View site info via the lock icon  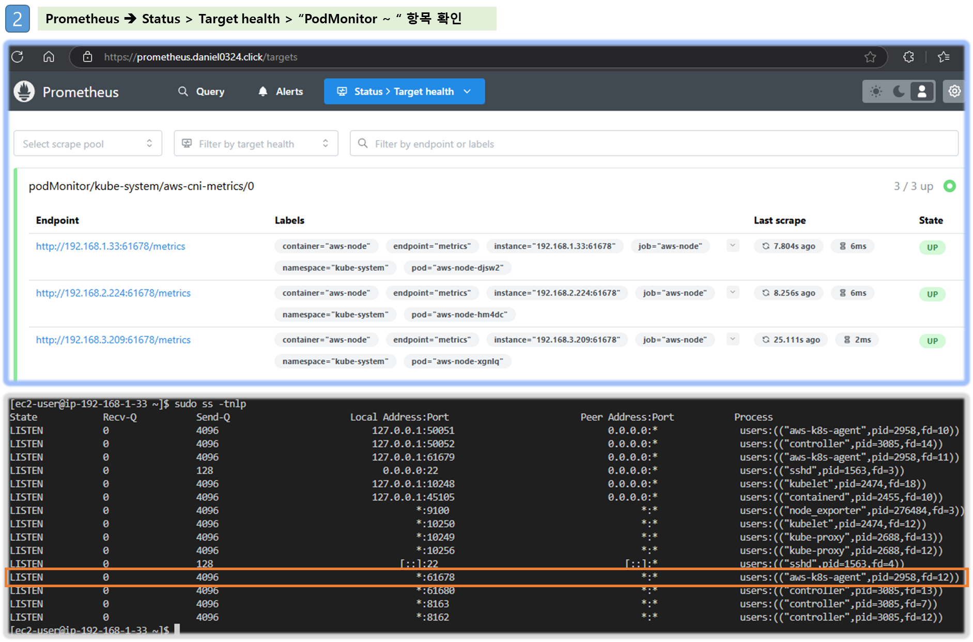pos(88,57)
